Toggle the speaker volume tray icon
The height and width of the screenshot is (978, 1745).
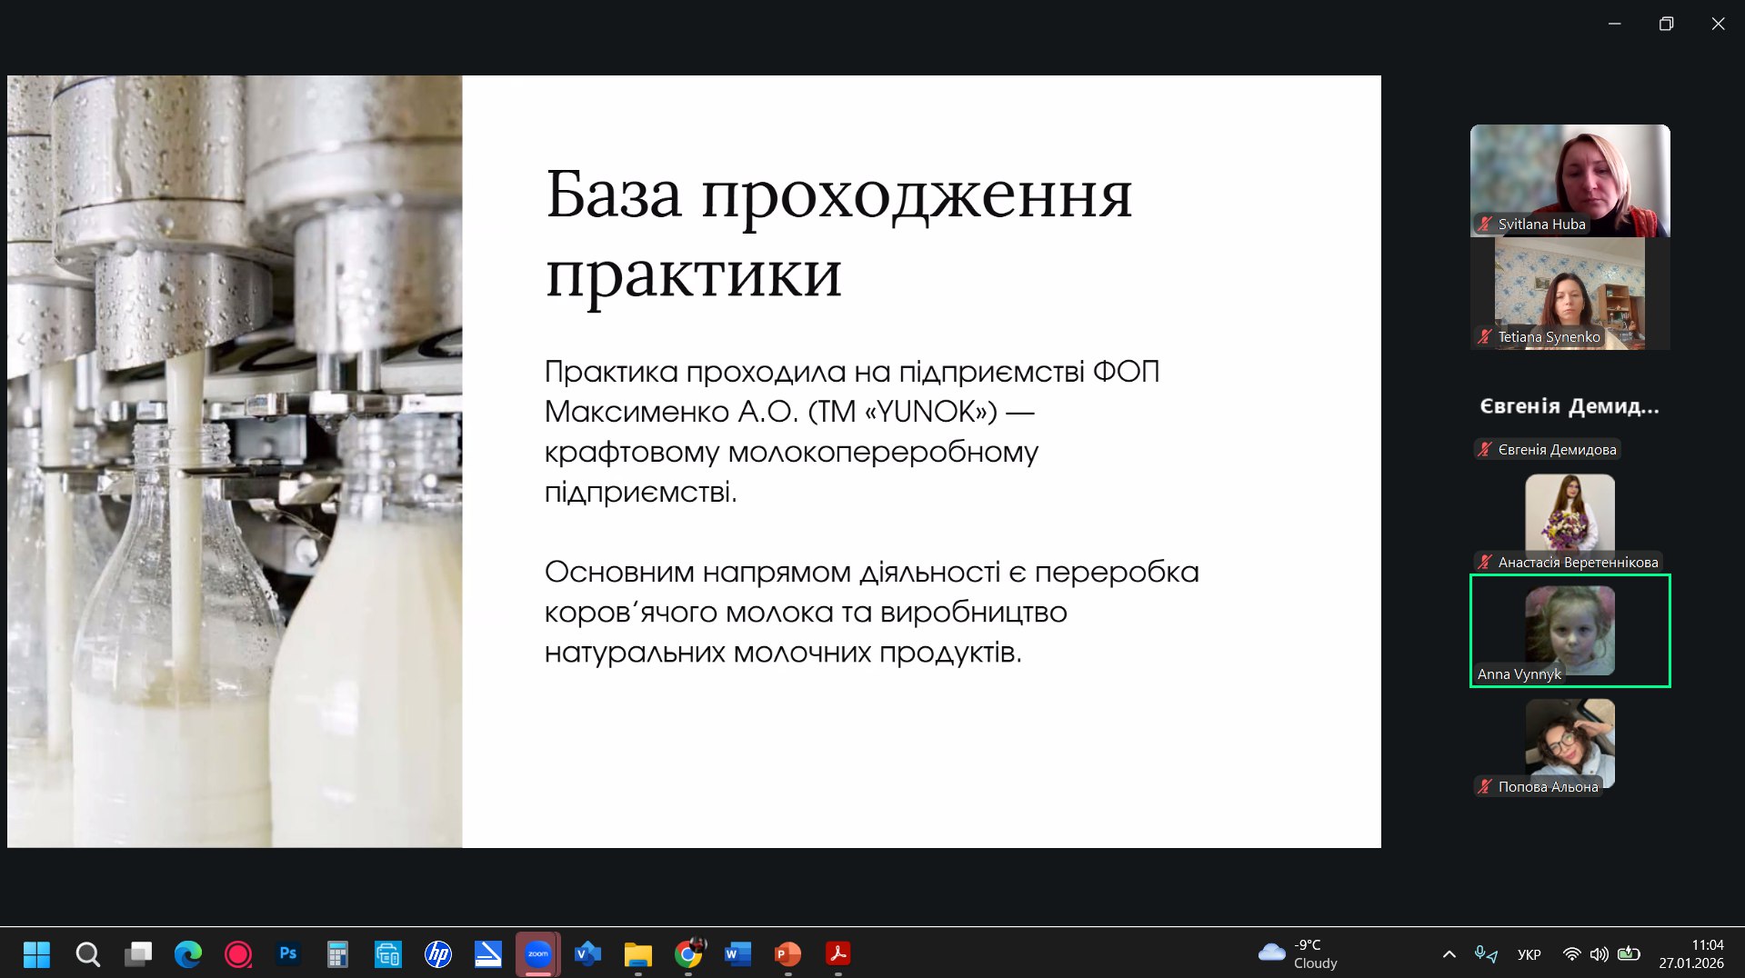[x=1599, y=953]
